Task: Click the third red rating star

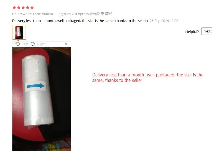Action: [x=23, y=7]
